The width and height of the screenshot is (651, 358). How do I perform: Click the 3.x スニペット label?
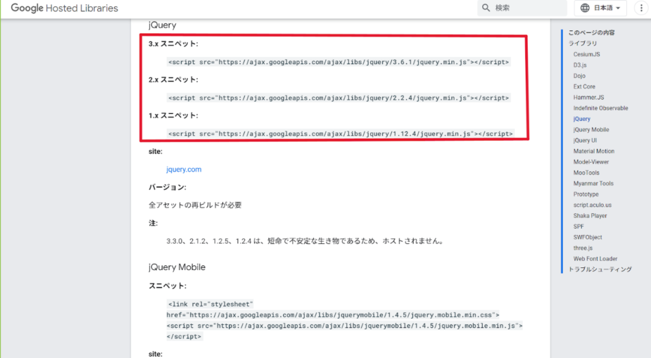(x=173, y=44)
